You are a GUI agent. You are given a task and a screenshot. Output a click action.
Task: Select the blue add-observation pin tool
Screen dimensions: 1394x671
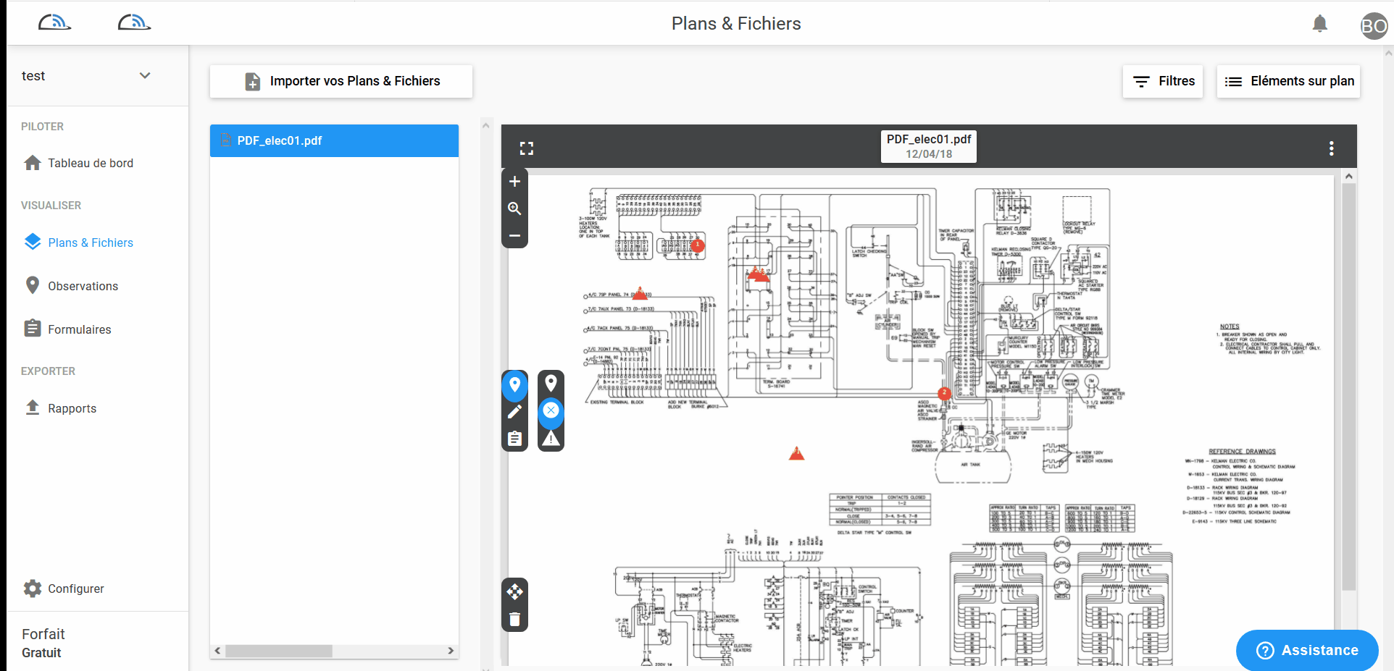pos(515,385)
